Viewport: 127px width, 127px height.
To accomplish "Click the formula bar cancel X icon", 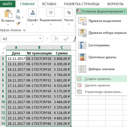I will click(x=56, y=39).
